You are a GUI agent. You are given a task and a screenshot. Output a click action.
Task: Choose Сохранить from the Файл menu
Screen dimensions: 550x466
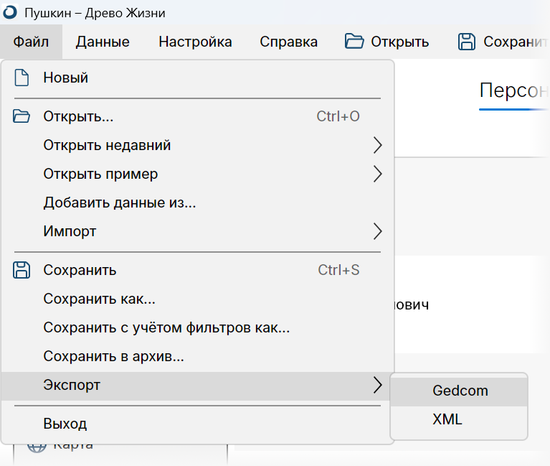(x=198, y=270)
